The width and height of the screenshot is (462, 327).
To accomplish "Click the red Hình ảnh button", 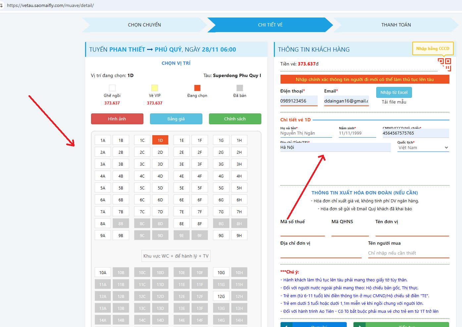I will [x=117, y=119].
